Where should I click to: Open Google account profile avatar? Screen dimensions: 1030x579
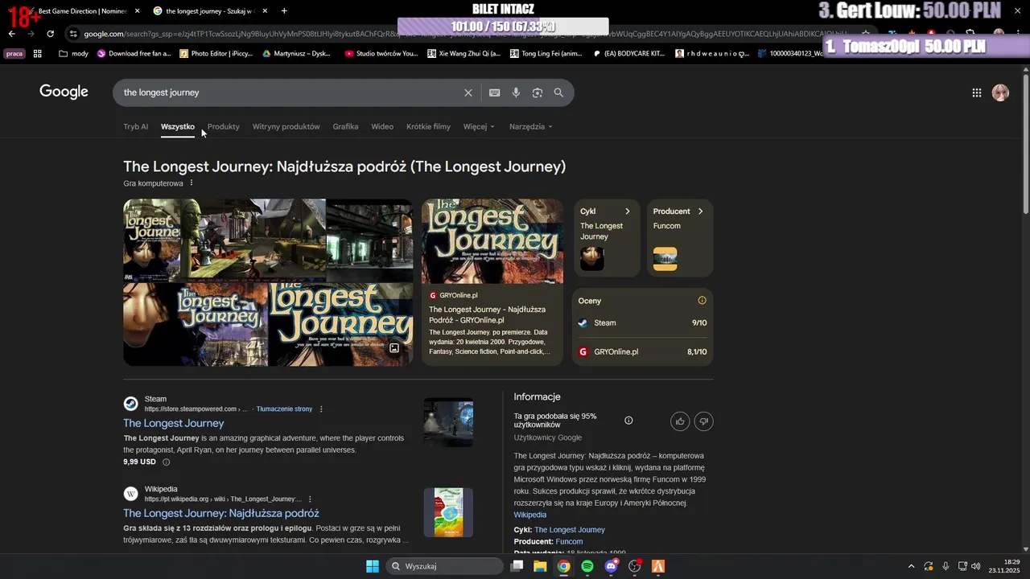(1000, 92)
